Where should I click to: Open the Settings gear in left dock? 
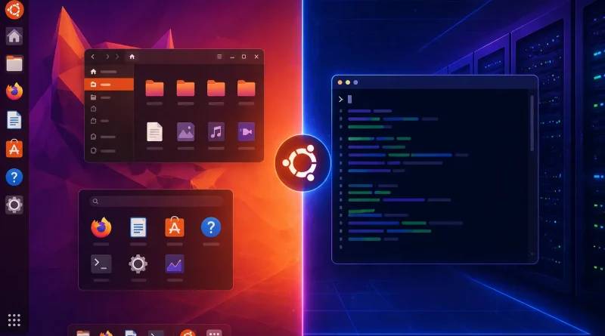tap(14, 205)
